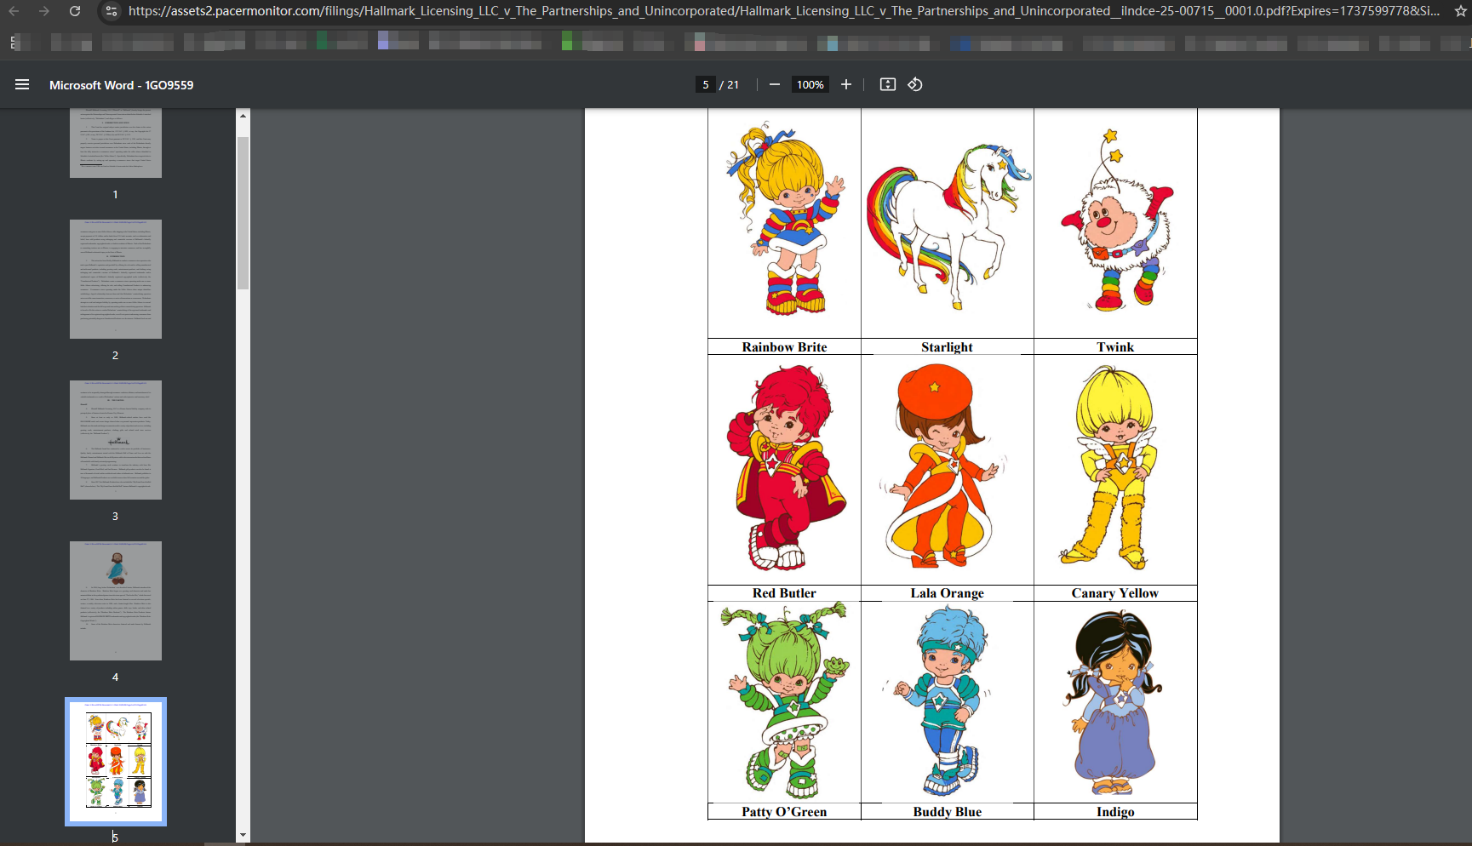Jump to the page 2 thumbnail

pos(116,279)
